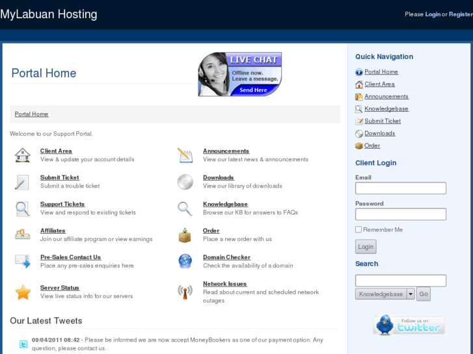Click the Affiliates money icon

23,234
